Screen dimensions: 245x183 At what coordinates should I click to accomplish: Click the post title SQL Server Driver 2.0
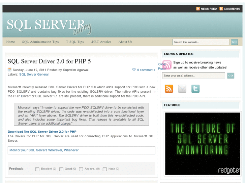[x=49, y=61]
